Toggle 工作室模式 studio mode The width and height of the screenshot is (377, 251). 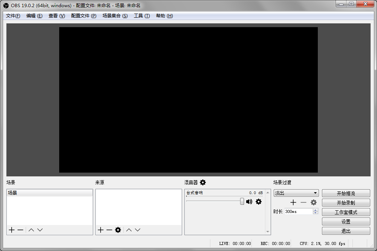pos(346,212)
